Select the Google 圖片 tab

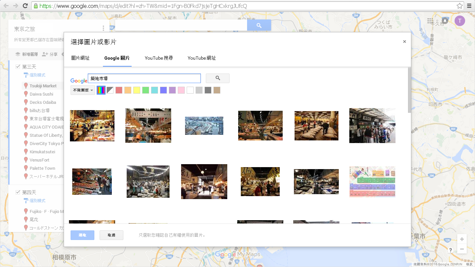point(117,58)
